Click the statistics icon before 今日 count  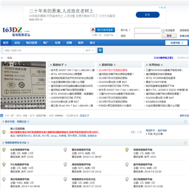click(x=2, y=115)
